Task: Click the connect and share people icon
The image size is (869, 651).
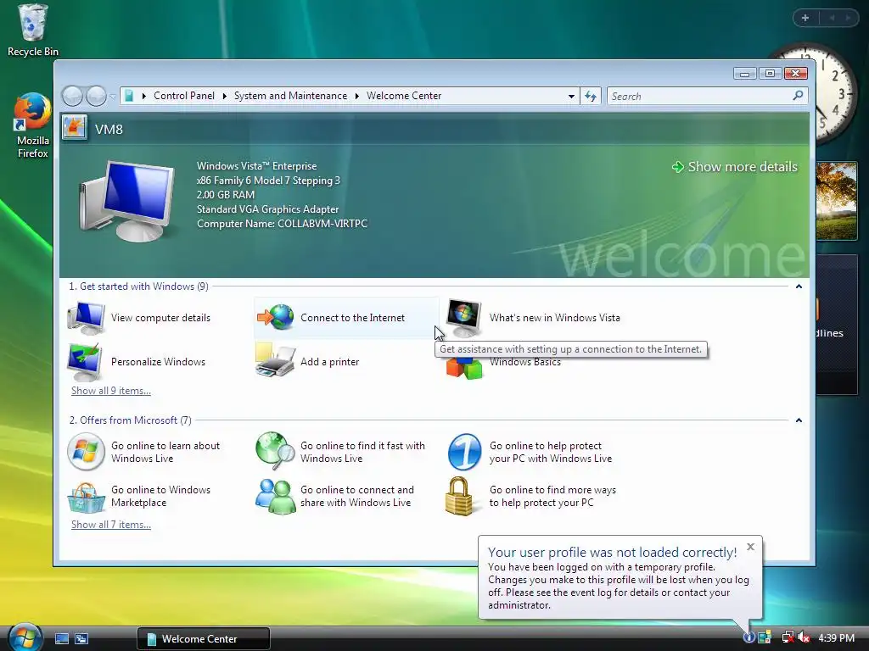Action: [x=276, y=496]
